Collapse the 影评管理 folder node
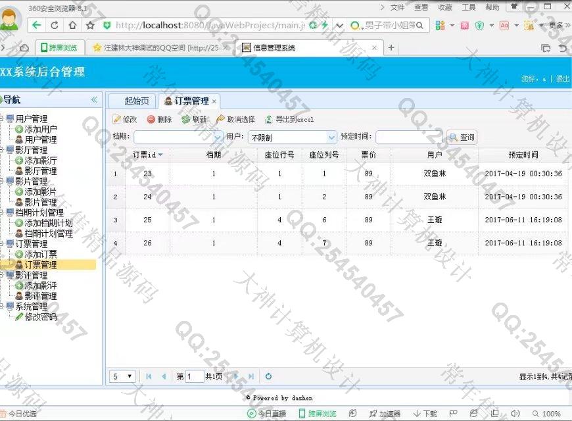This screenshot has width=572, height=421. tap(1, 275)
